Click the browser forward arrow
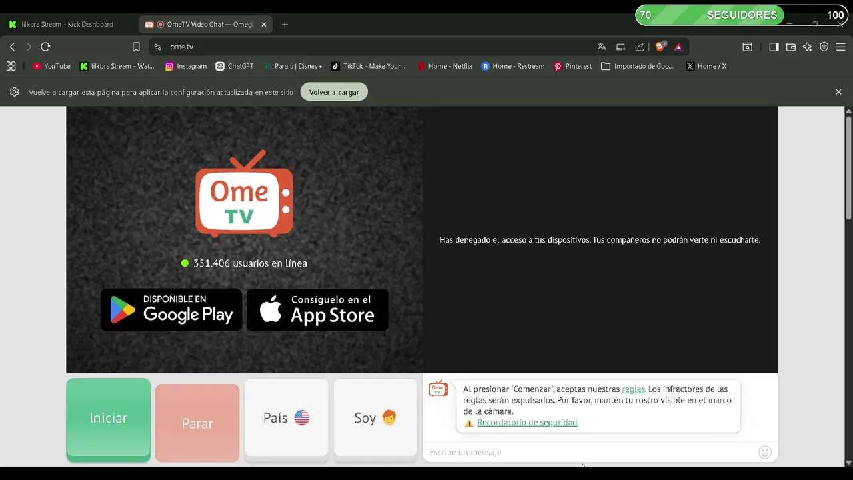This screenshot has height=480, width=853. coord(29,47)
